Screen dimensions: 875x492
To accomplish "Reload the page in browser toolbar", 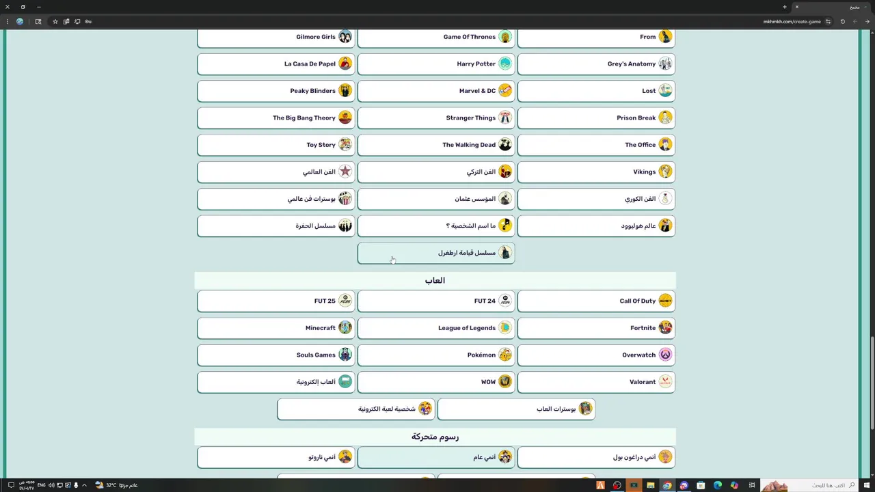I will [842, 21].
